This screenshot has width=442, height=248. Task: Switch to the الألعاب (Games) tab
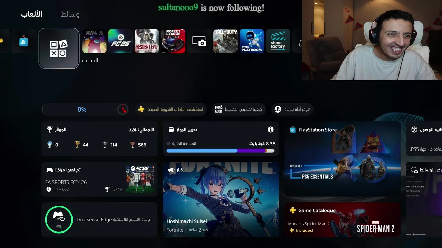coord(32,14)
